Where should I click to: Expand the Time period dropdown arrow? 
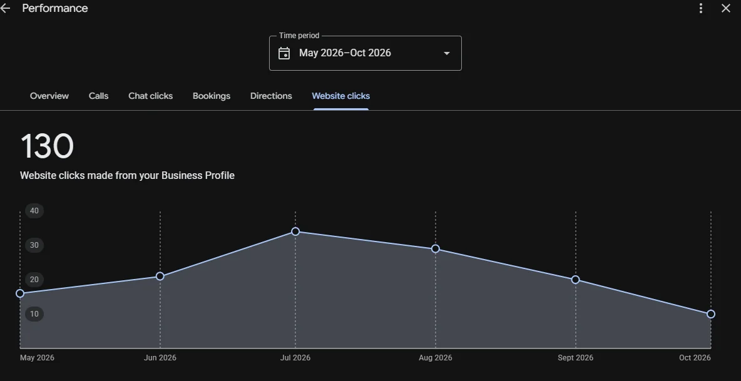[447, 53]
